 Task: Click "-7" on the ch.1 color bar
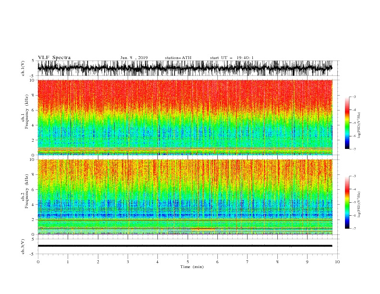click(354, 149)
